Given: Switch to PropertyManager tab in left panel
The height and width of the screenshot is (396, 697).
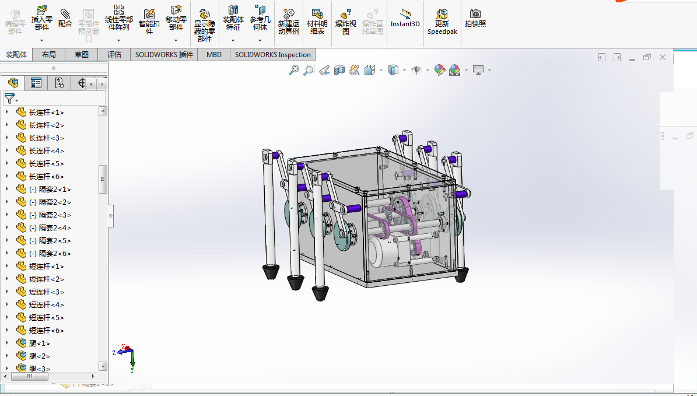Looking at the screenshot, I should click(36, 83).
